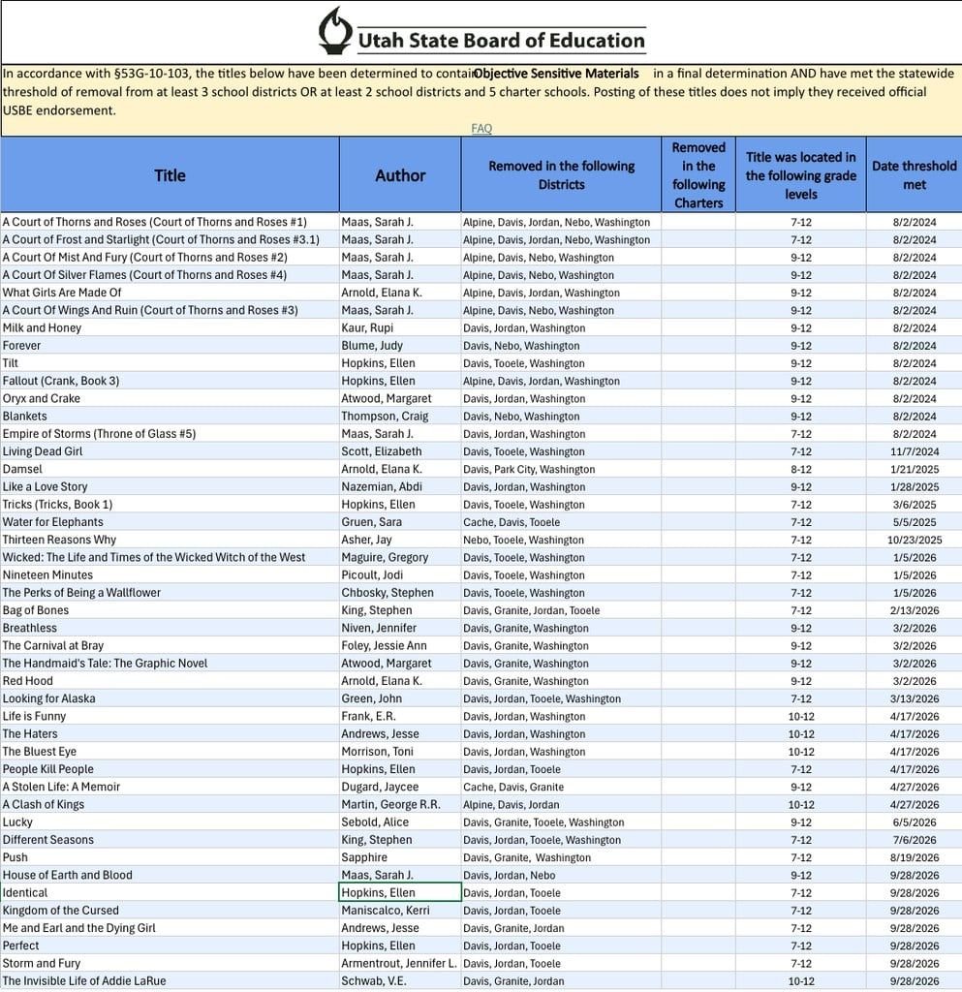The image size is (962, 992).
Task: Select districts 'Cache, Davis, Granite'
Action: coord(561,788)
